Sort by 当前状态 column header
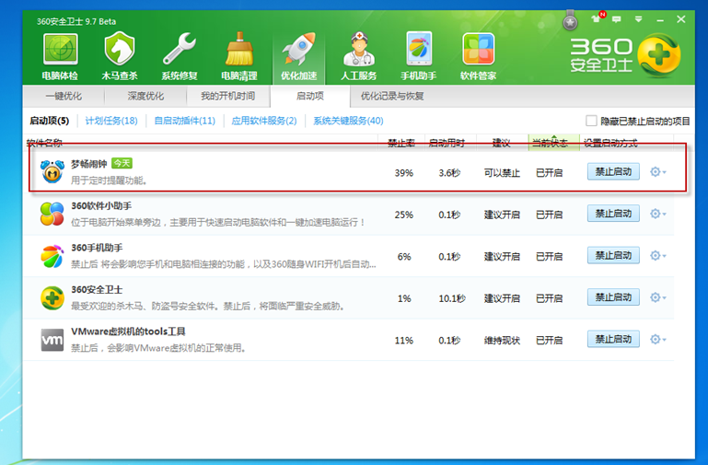 point(553,143)
